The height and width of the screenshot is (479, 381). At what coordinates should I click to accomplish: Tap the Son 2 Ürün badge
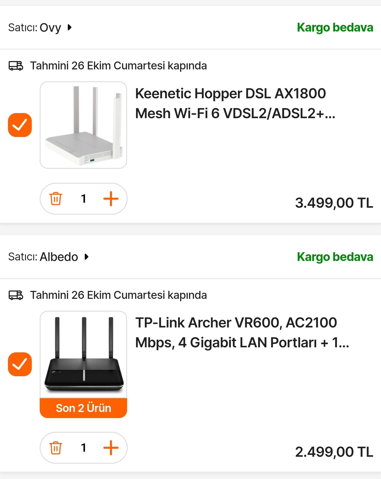pos(83,408)
